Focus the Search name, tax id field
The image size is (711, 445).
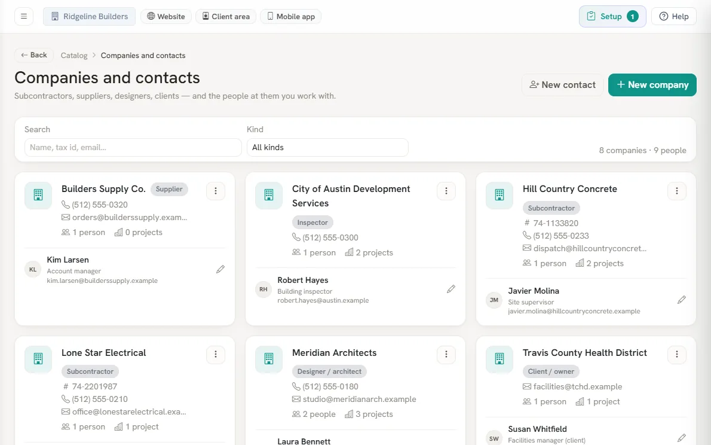click(x=133, y=147)
